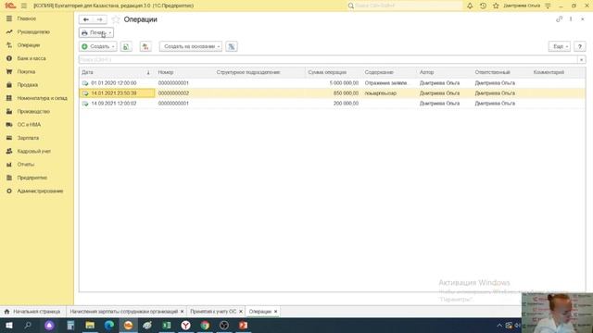Open the Ещё dropdown menu
Viewport: 593px width, 333px height.
tap(560, 46)
